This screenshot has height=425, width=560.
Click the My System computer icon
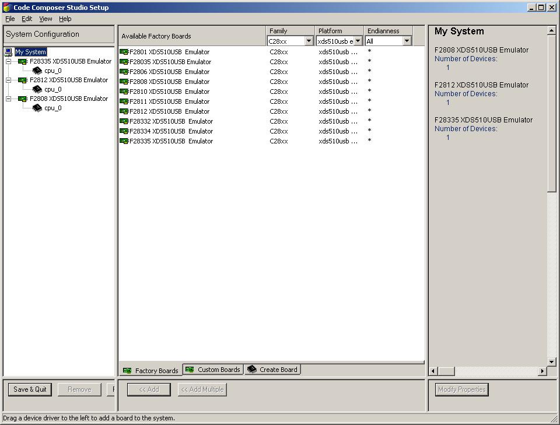(9, 52)
